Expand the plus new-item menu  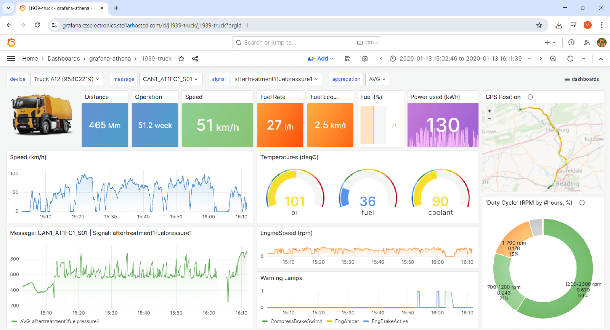click(x=550, y=42)
